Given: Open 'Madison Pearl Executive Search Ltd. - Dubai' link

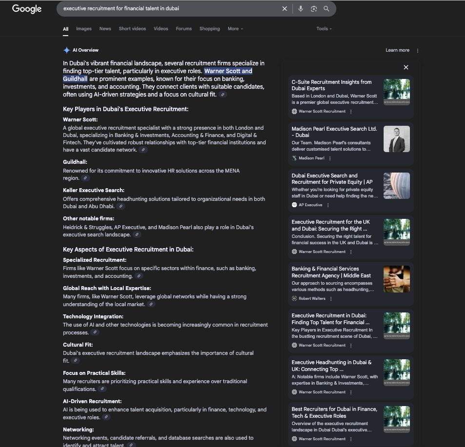Looking at the screenshot, I should (x=334, y=132).
